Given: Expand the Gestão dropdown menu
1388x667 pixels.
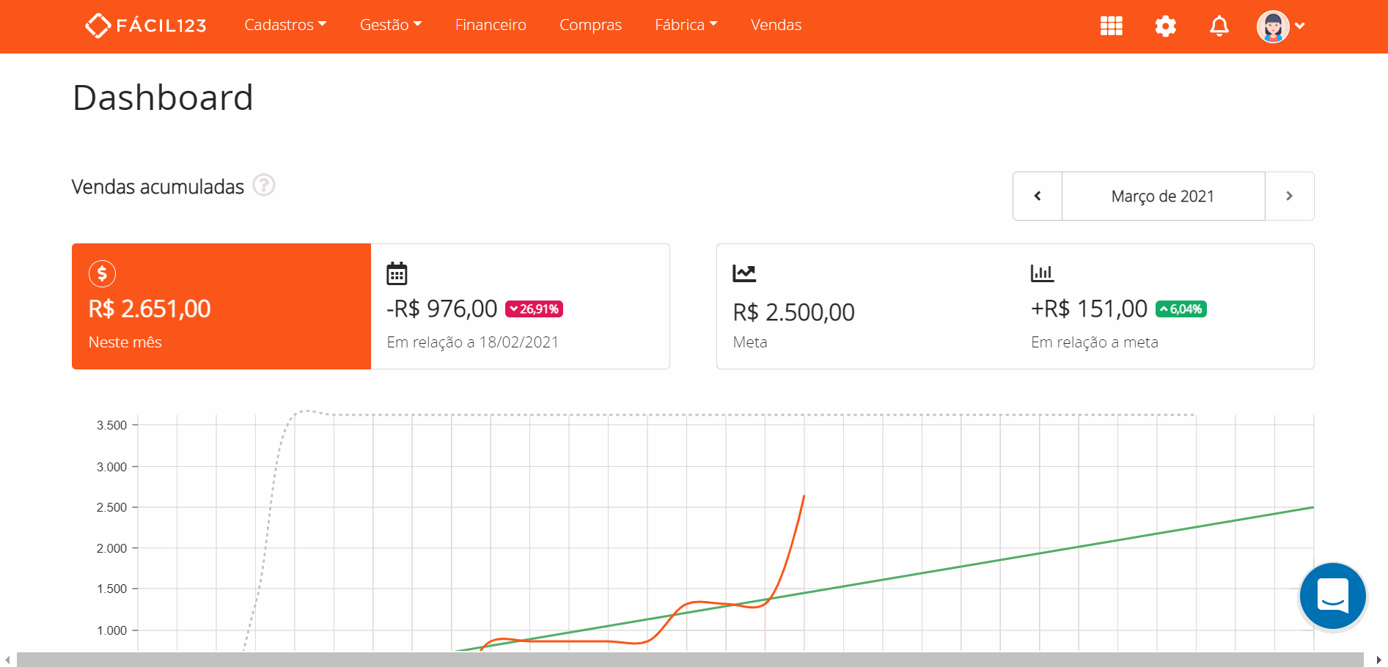Looking at the screenshot, I should (x=391, y=25).
